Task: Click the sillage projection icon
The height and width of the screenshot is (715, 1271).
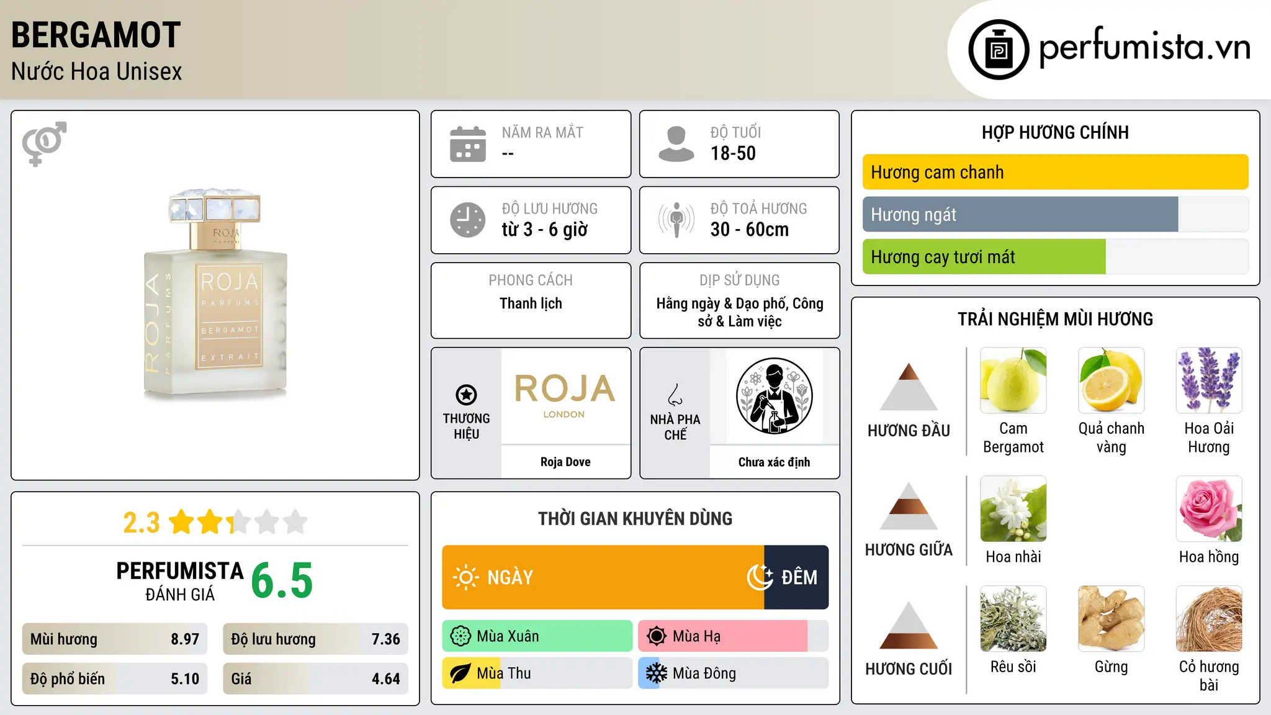Action: [676, 220]
